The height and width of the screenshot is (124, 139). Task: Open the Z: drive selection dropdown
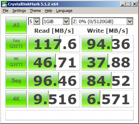pyautogui.click(x=102, y=21)
